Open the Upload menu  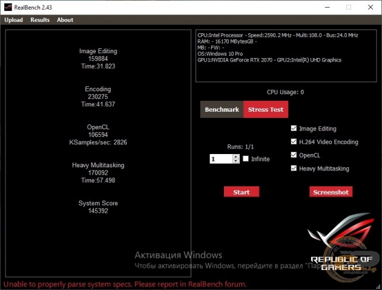(x=14, y=20)
